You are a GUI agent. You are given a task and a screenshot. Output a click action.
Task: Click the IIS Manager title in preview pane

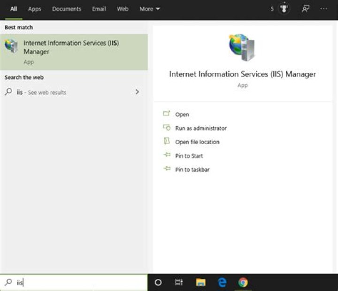coord(243,74)
